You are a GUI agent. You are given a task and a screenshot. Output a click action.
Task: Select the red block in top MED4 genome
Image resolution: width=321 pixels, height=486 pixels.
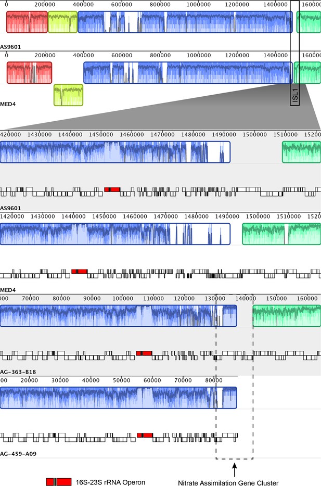[x=30, y=73]
